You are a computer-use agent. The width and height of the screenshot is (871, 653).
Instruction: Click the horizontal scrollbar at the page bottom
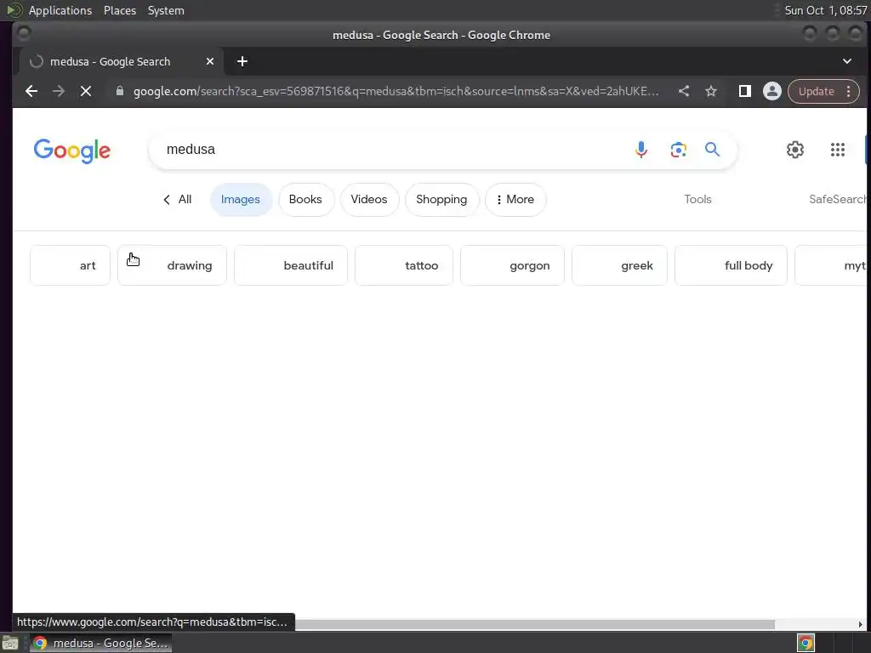click(x=534, y=625)
